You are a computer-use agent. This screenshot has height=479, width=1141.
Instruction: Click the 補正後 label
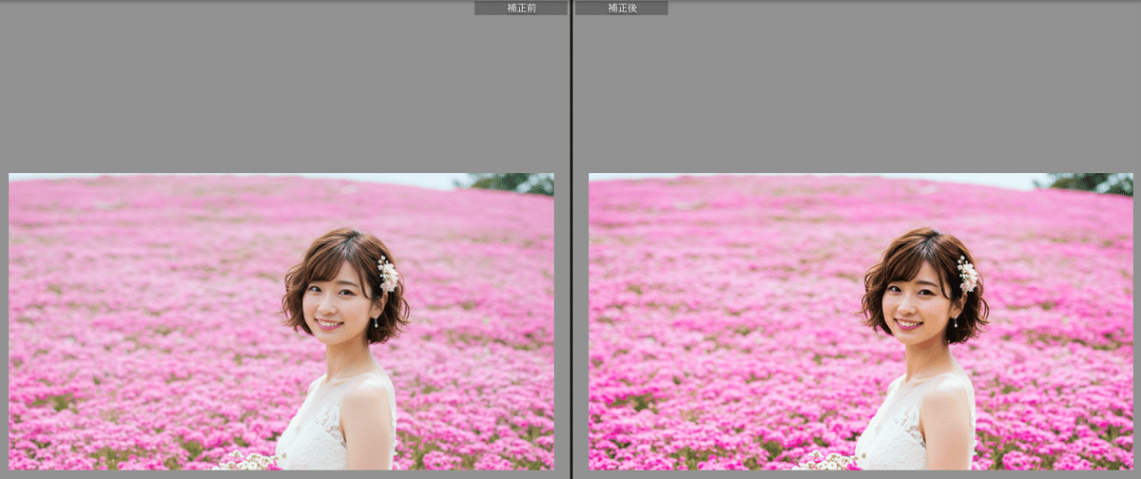622,8
